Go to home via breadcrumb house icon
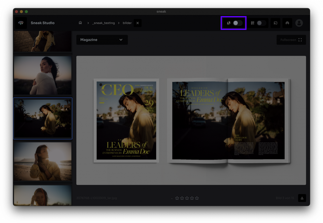This screenshot has height=223, width=323. coord(80,23)
